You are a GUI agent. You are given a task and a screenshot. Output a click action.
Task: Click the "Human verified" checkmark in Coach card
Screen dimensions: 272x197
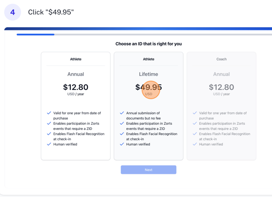tap(195, 144)
